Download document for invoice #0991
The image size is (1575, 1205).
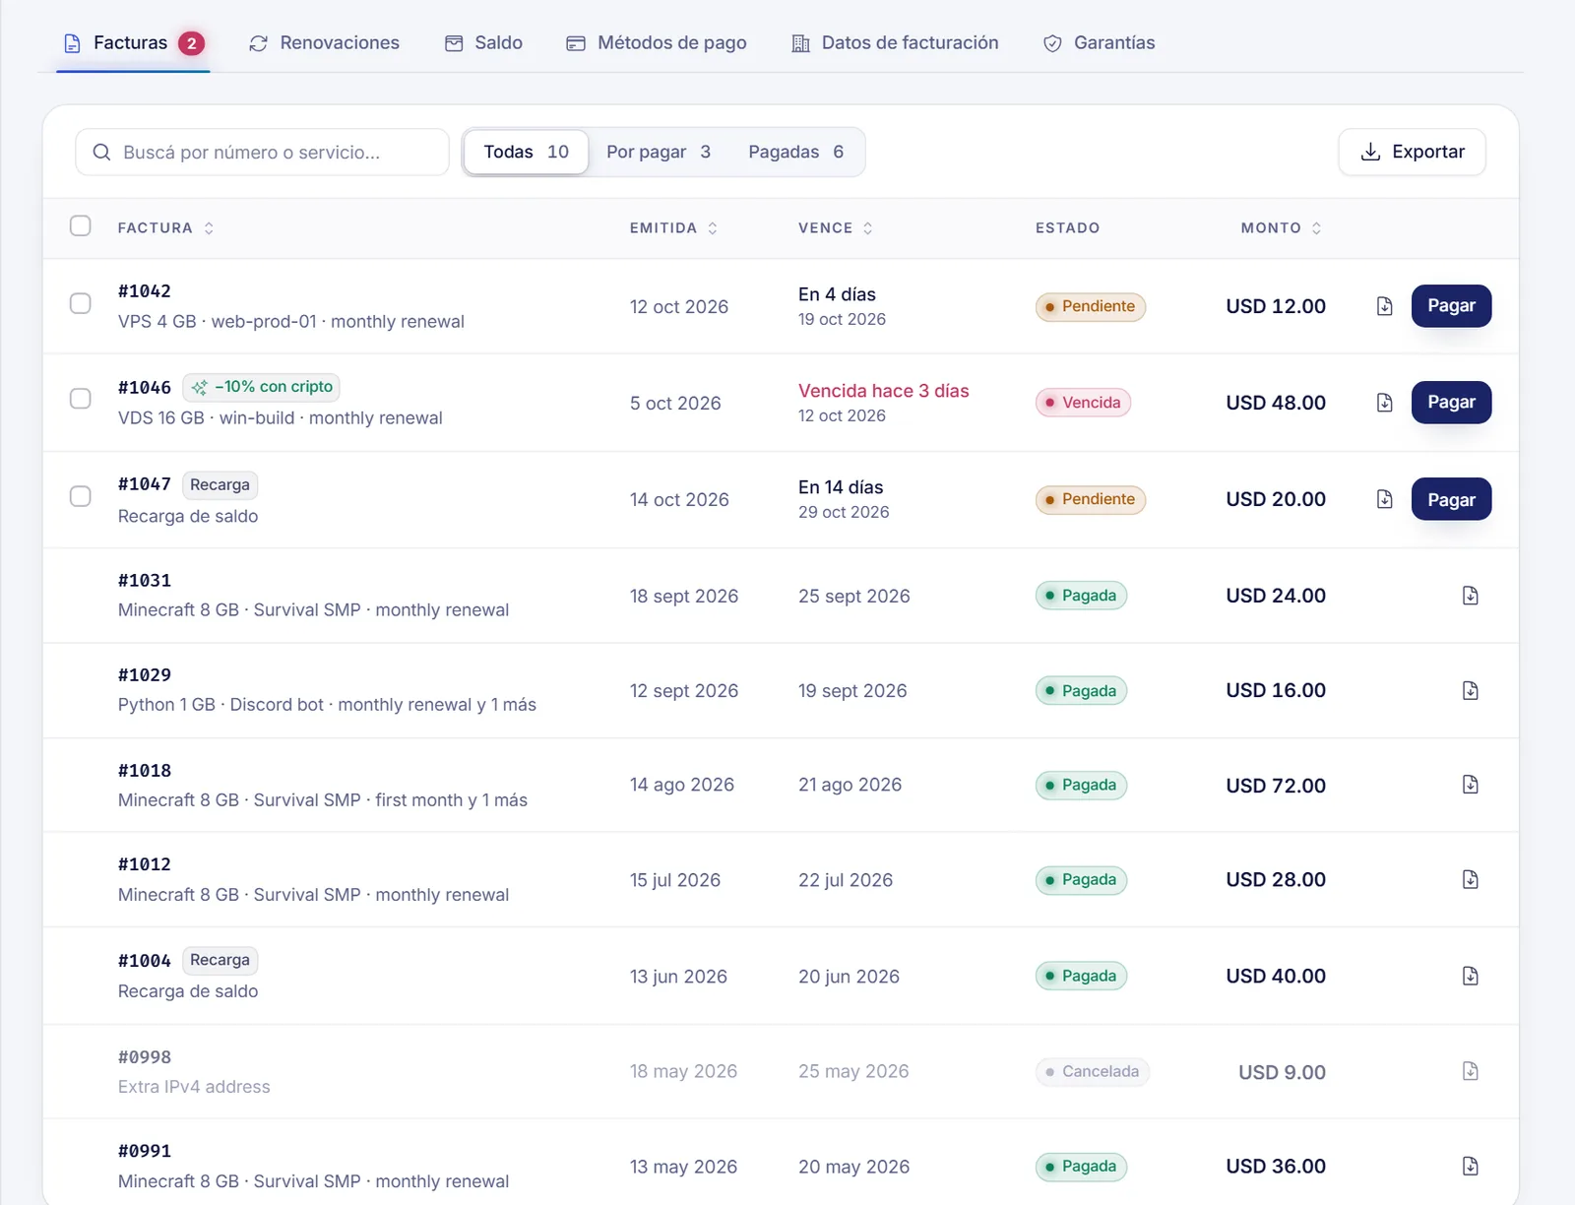pyautogui.click(x=1470, y=1167)
